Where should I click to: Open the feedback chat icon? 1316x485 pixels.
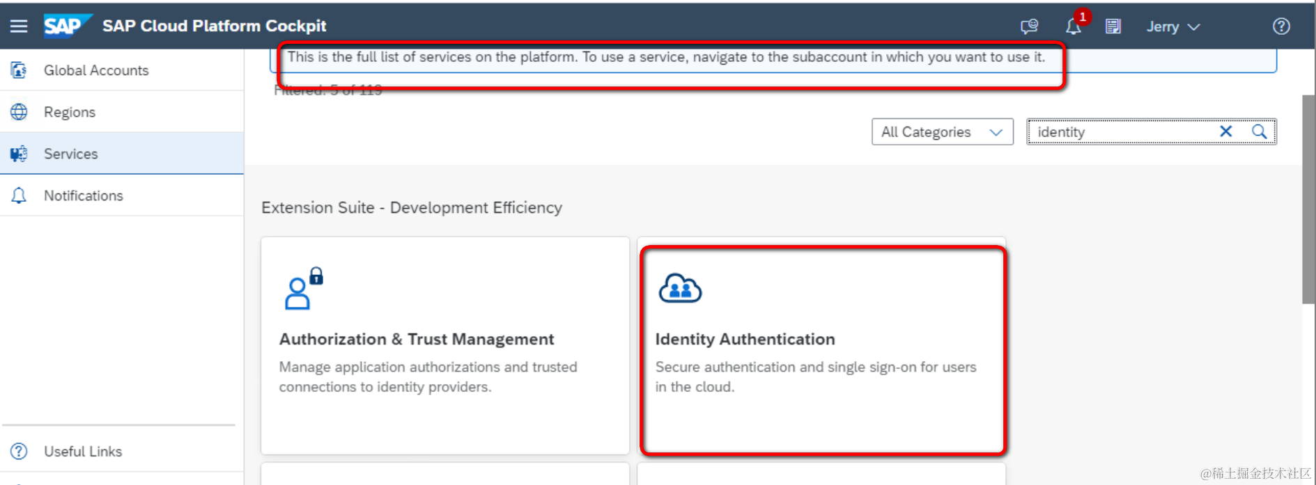click(x=1029, y=26)
